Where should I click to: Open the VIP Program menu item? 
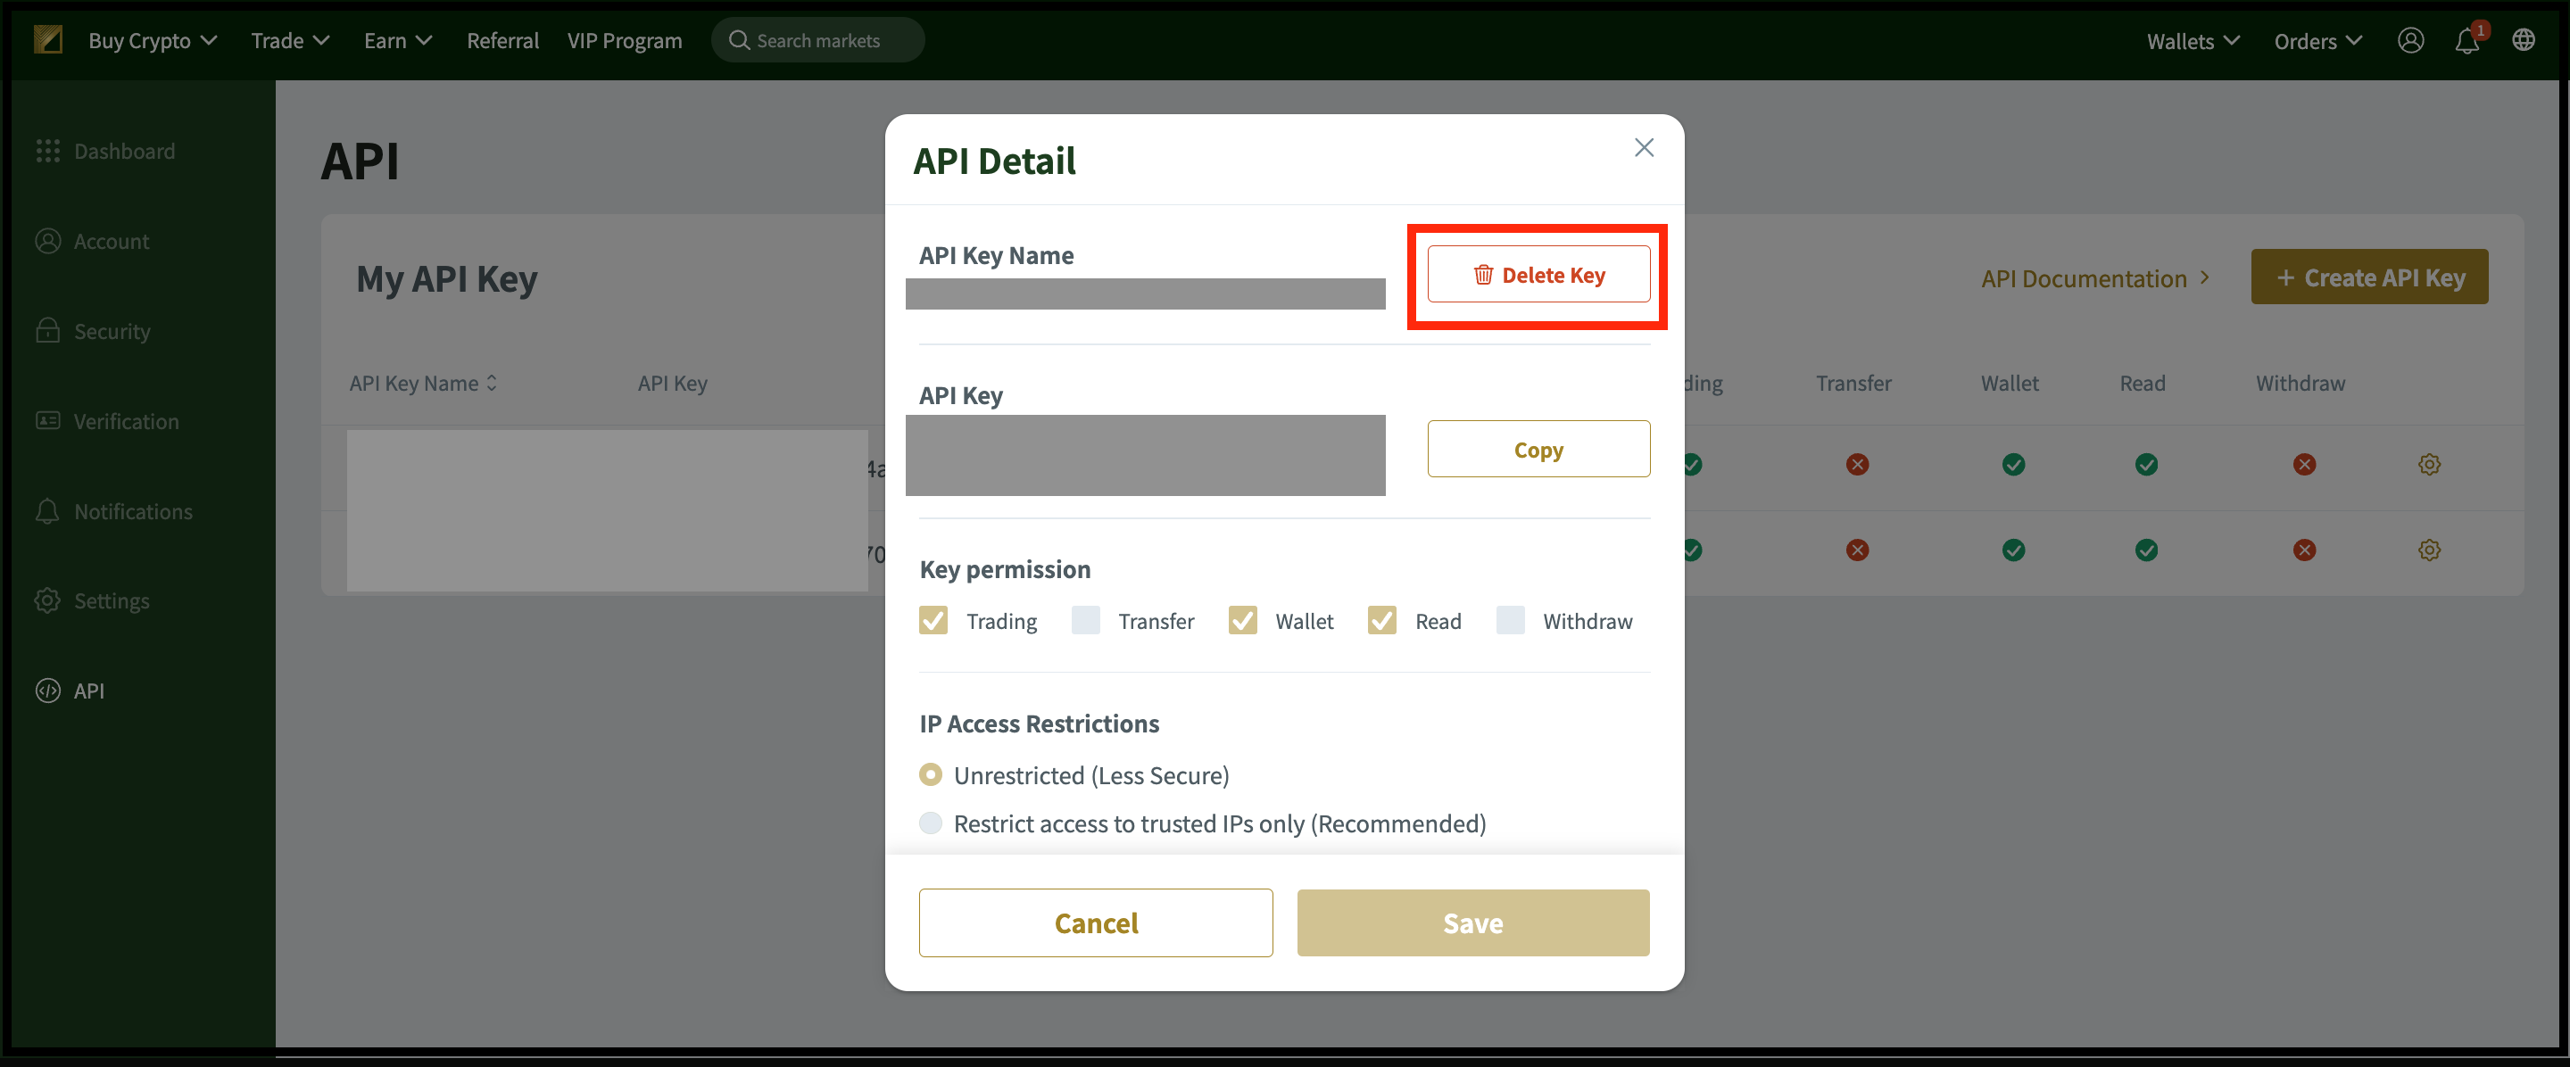(625, 41)
